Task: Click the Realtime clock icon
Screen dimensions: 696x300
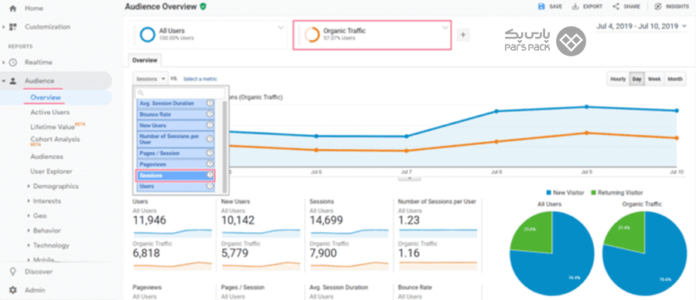Action: coord(13,62)
